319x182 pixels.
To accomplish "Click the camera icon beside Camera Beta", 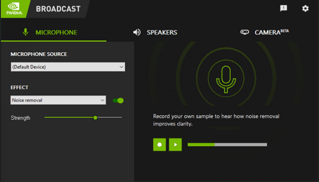I will pos(245,32).
